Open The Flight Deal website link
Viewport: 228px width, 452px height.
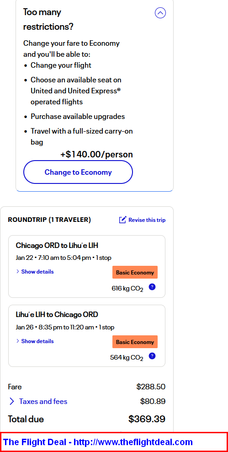[x=98, y=442]
